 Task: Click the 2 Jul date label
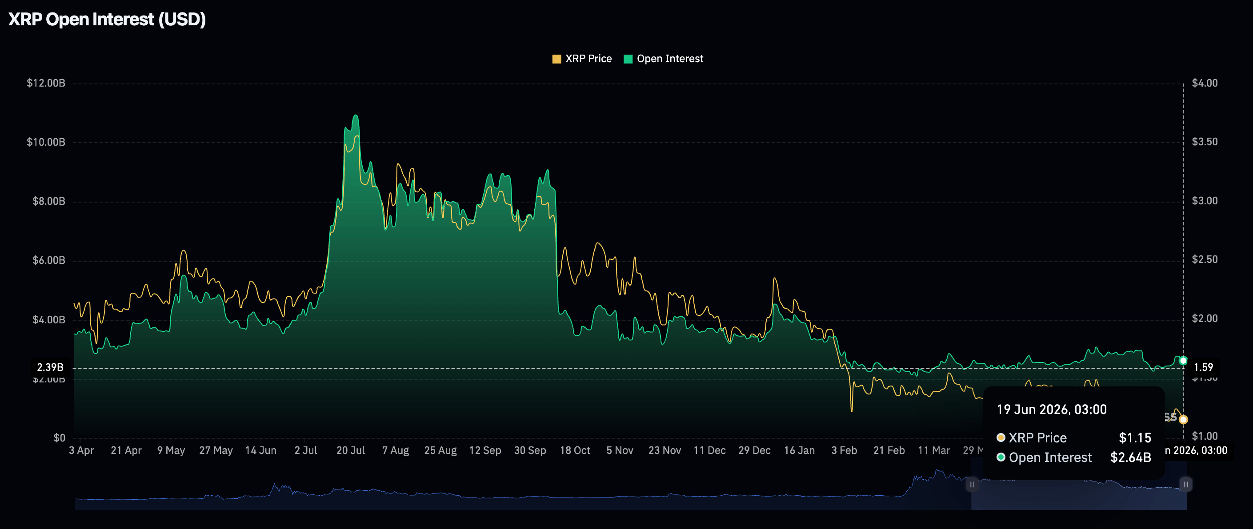click(x=305, y=451)
